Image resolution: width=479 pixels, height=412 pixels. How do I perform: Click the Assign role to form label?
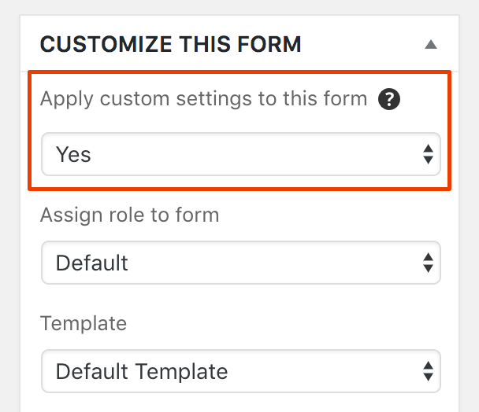pyautogui.click(x=130, y=215)
